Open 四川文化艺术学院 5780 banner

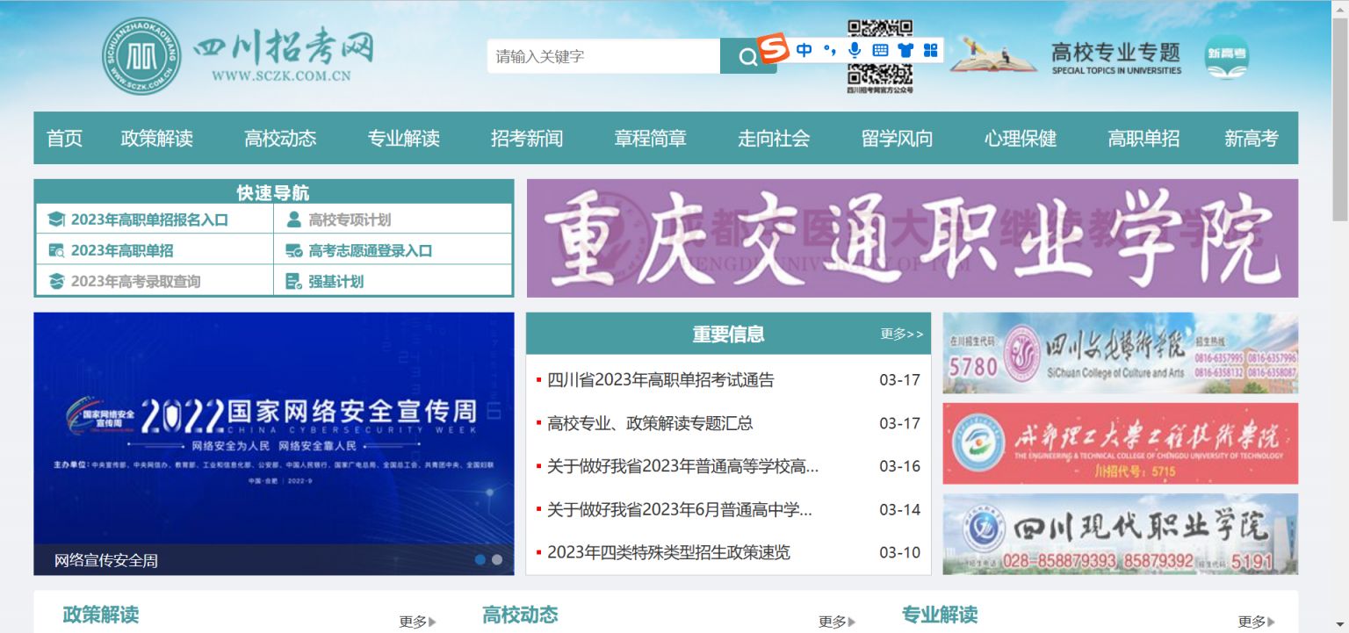[1121, 353]
